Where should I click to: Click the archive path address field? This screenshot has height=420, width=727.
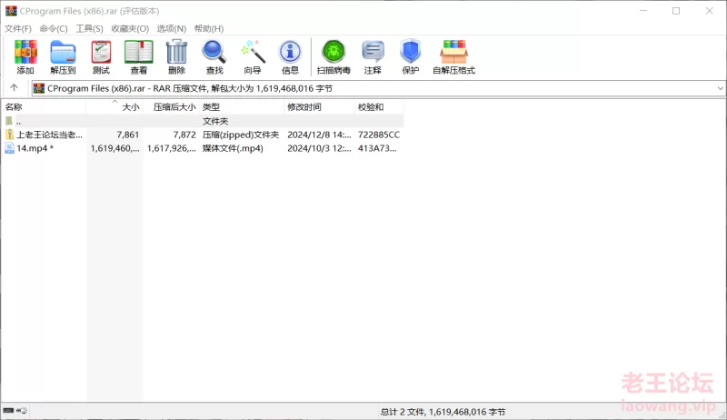click(378, 88)
